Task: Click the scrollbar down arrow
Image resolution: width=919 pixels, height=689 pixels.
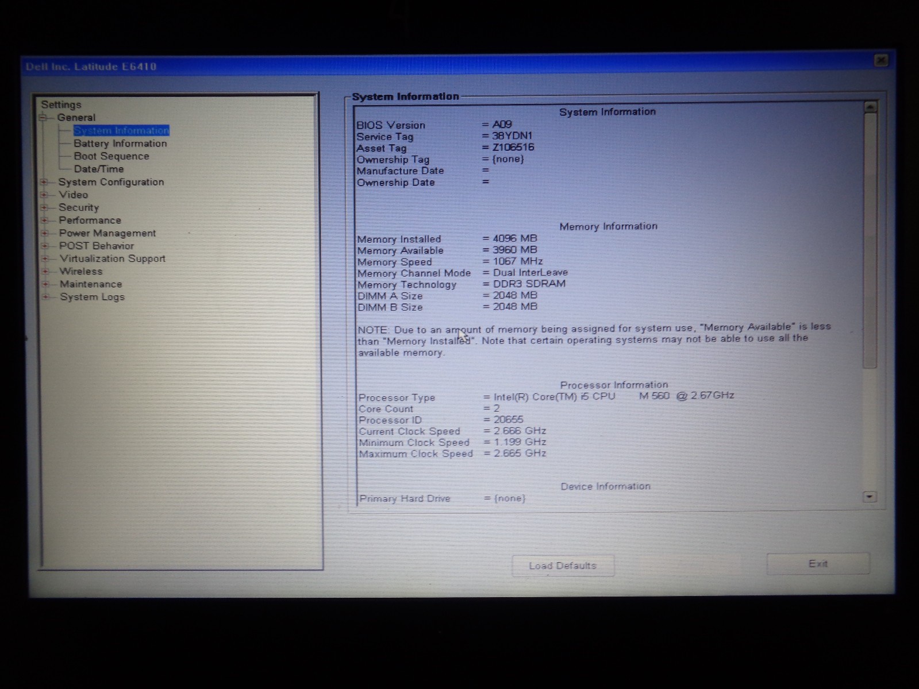Action: [870, 497]
